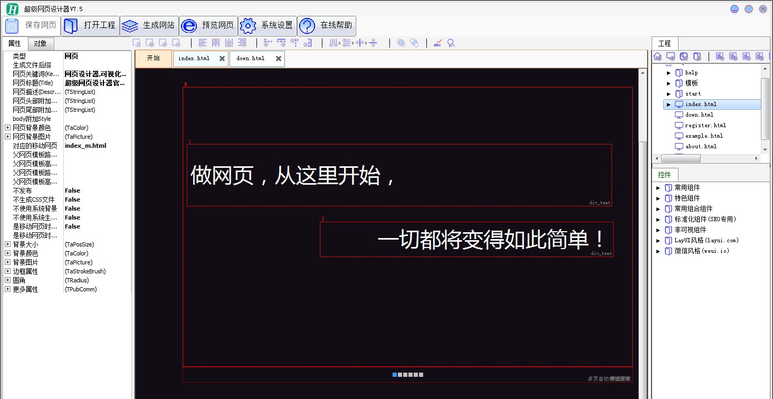Image resolution: width=773 pixels, height=399 pixels.
Task: Select the left-align objects icon
Action: click(x=203, y=43)
